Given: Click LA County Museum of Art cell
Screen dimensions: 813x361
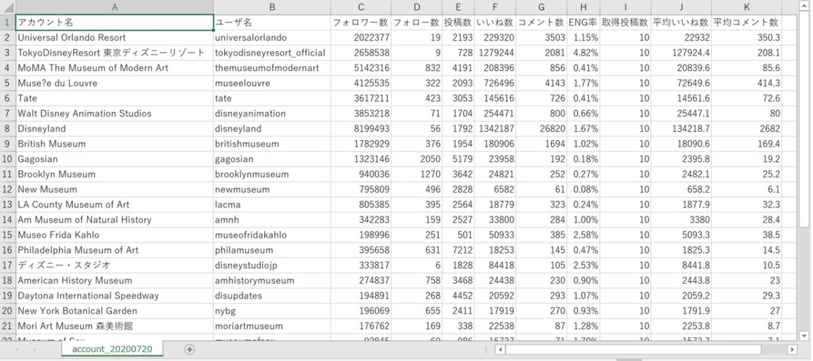Looking at the screenshot, I should [x=114, y=204].
